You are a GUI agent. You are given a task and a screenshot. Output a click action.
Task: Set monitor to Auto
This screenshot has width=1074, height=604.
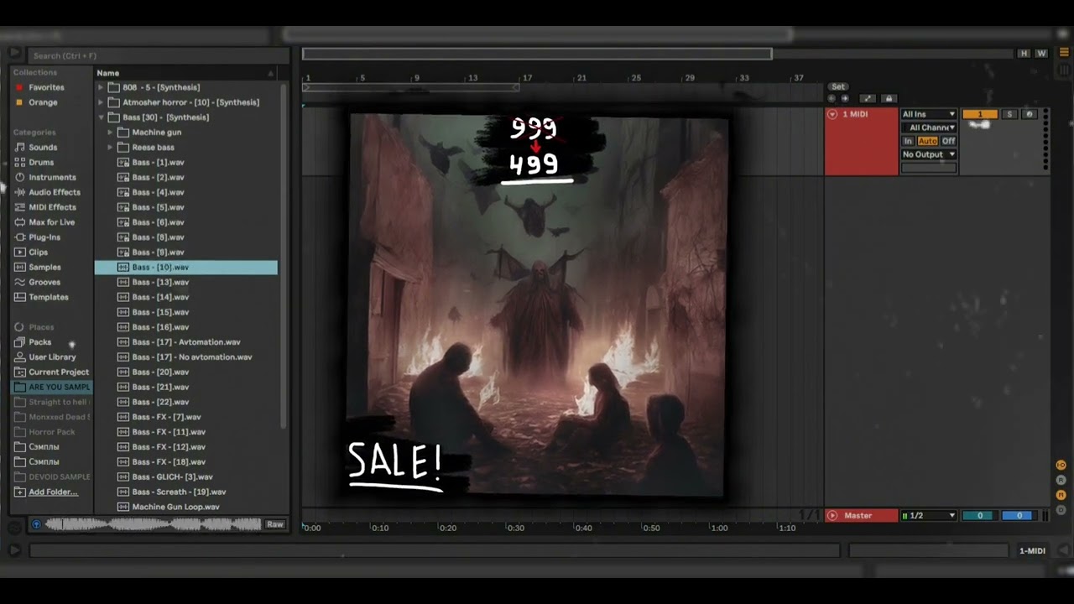pyautogui.click(x=927, y=141)
